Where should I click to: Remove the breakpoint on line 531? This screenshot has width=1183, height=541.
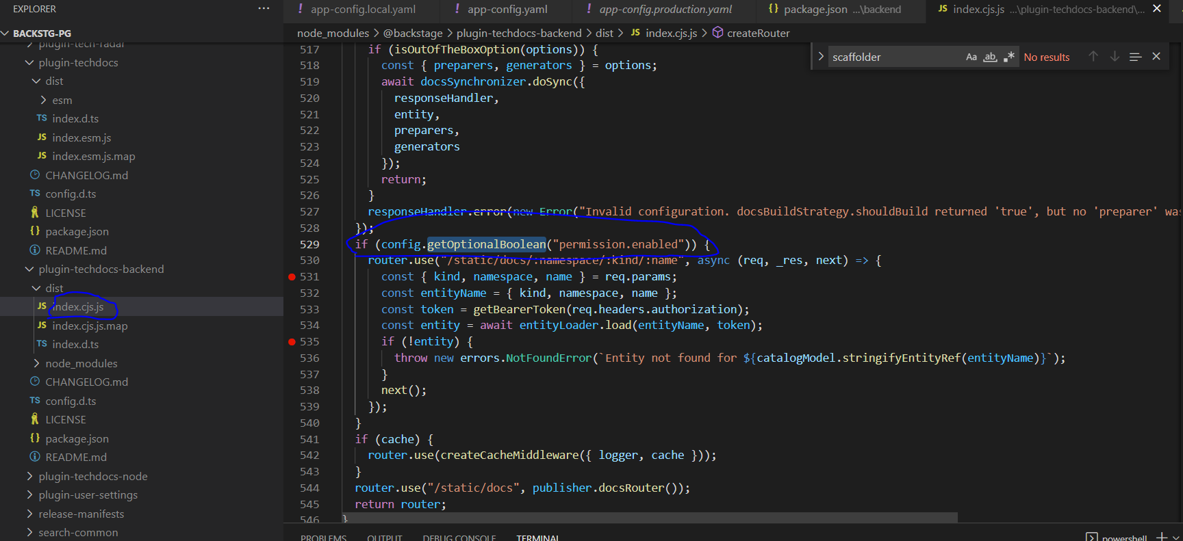click(x=292, y=276)
